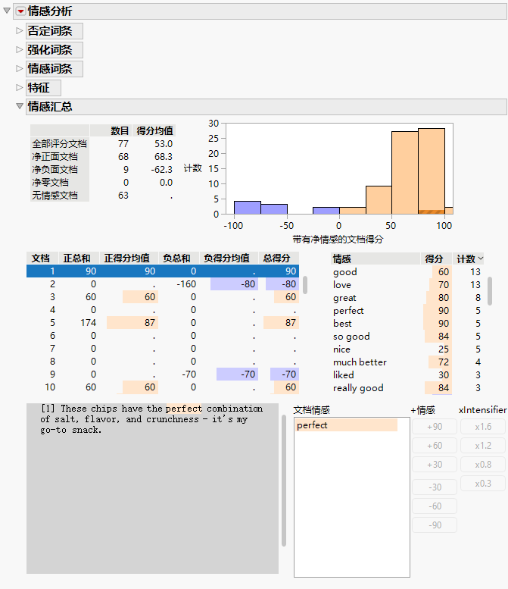The height and width of the screenshot is (589, 508).
Task: Apply the x1.6 intensifier
Action: pos(483,427)
